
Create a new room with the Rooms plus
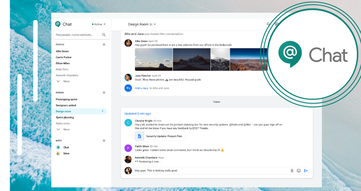pos(104,93)
